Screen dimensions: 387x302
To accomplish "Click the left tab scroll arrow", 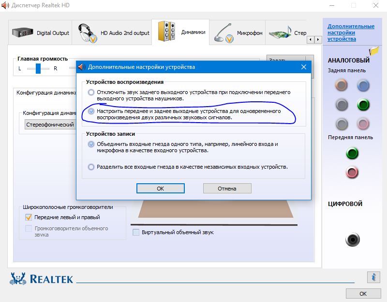I will point(311,40).
